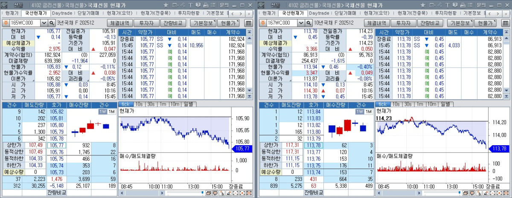Screen dimensions: 512x198
Task: Click cursor pointer tool under left chart
Action: point(222,193)
